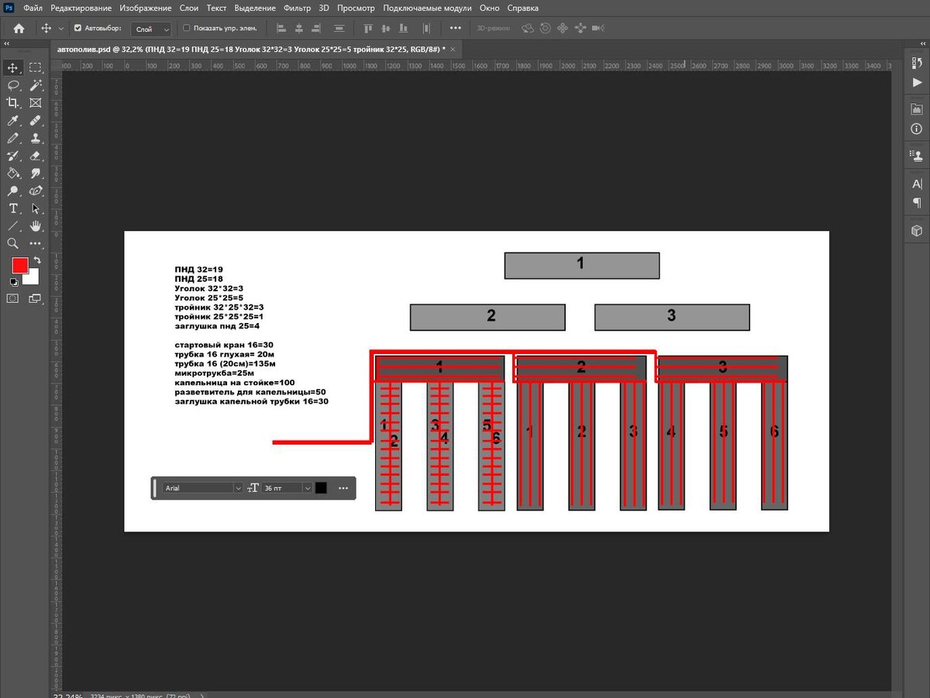Reset default foreground and background colors
930x698 pixels.
[13, 282]
